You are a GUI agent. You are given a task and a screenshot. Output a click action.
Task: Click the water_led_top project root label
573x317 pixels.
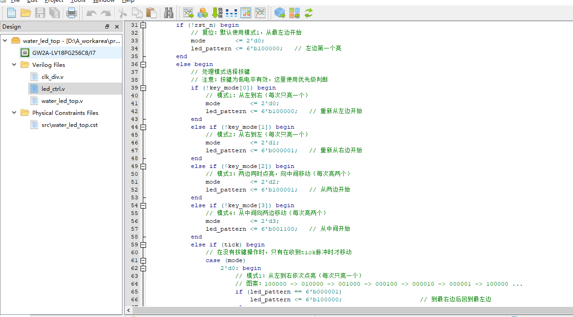(x=72, y=41)
